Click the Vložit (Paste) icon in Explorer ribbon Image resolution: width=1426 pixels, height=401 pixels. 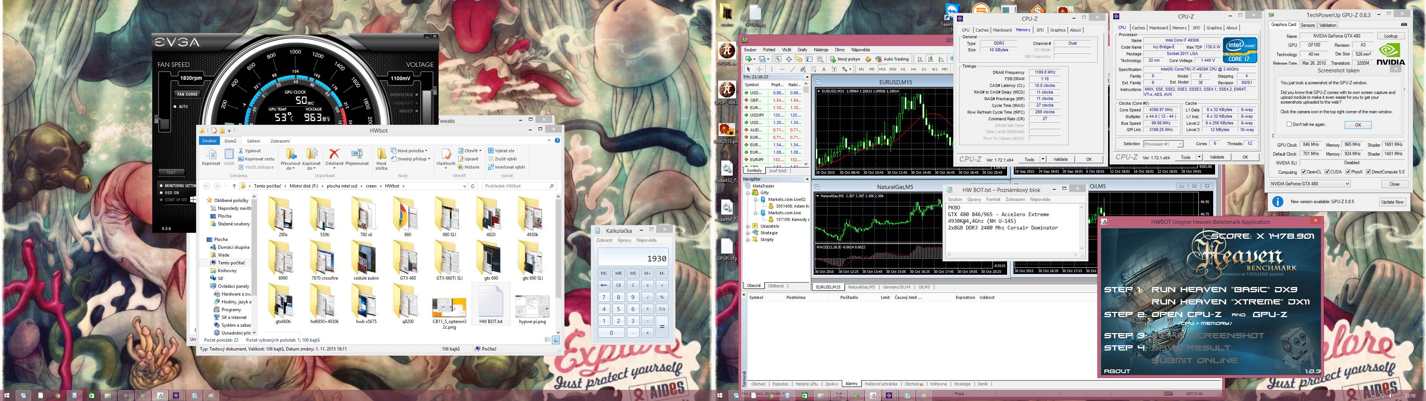[x=229, y=154]
